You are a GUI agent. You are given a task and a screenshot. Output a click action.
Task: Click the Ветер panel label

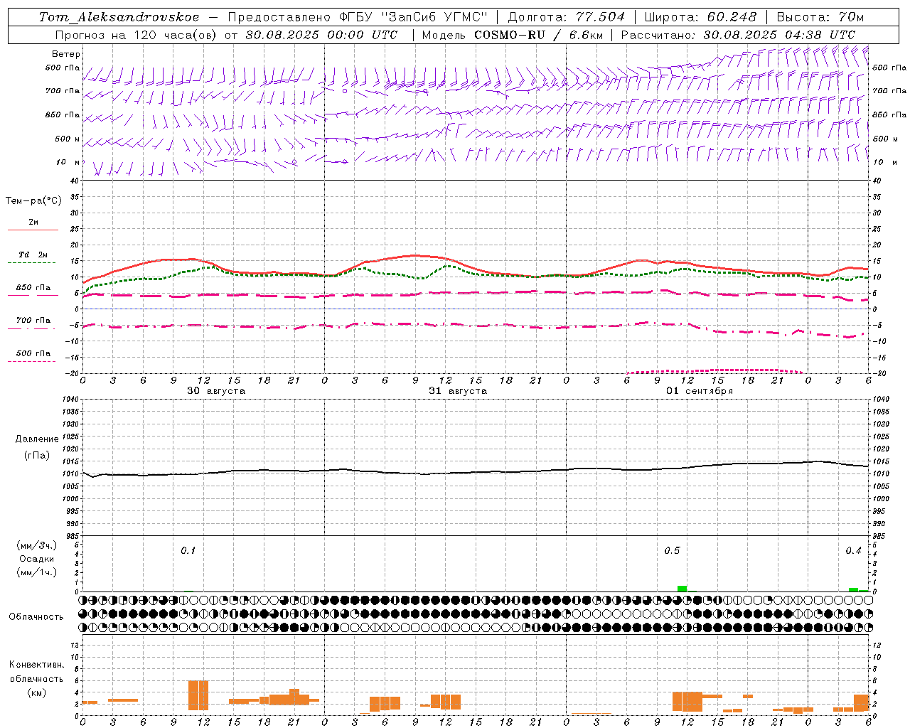66,54
